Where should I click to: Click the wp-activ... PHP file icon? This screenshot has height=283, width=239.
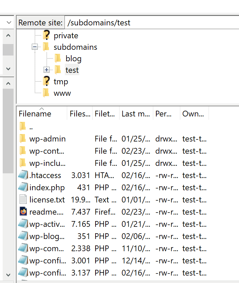point(23,224)
